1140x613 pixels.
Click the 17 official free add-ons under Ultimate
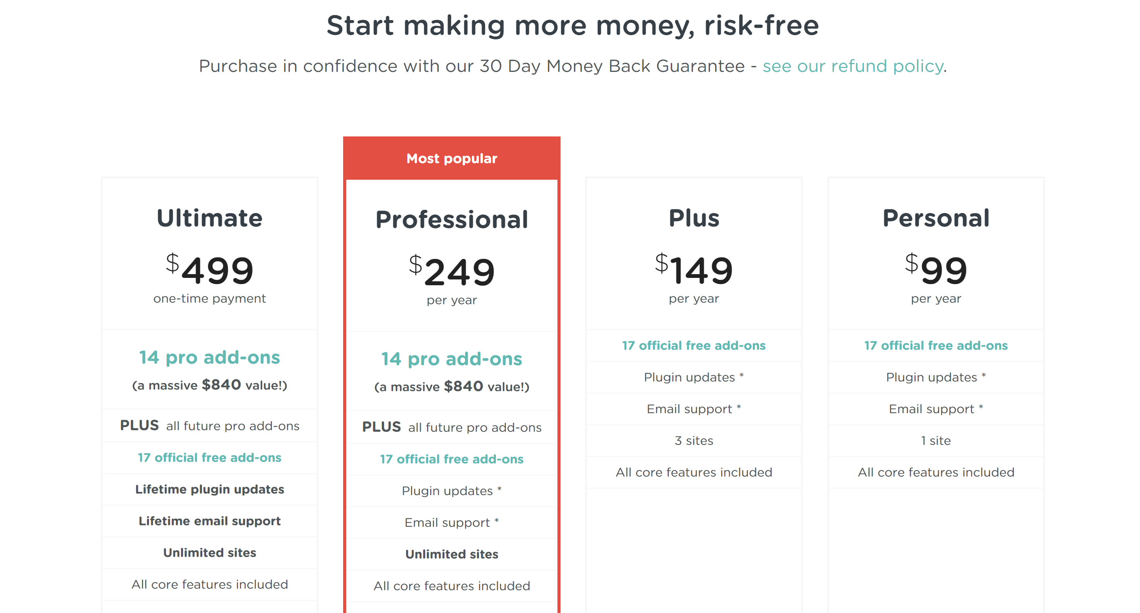coord(209,458)
